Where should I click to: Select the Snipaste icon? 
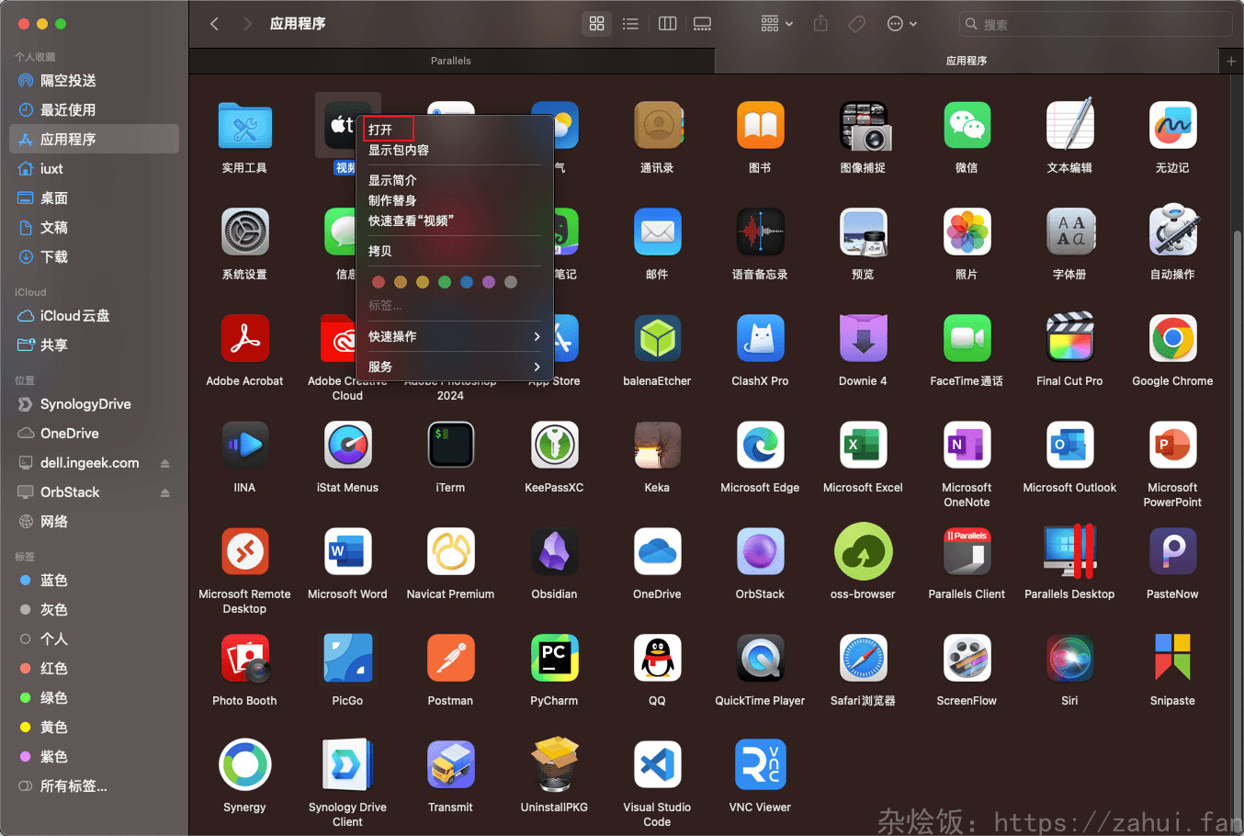[x=1172, y=659]
